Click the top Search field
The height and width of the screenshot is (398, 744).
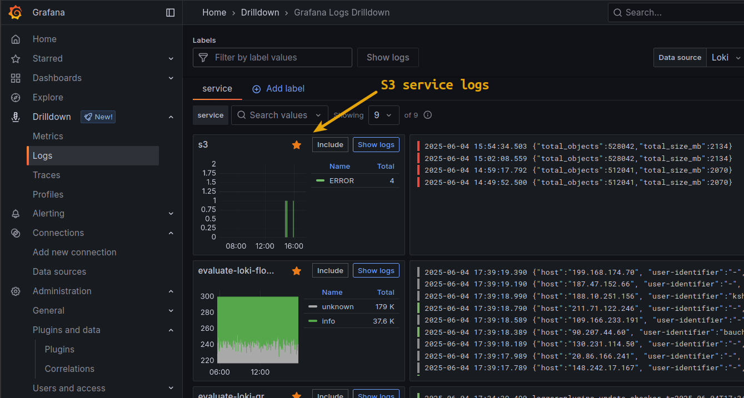click(676, 12)
